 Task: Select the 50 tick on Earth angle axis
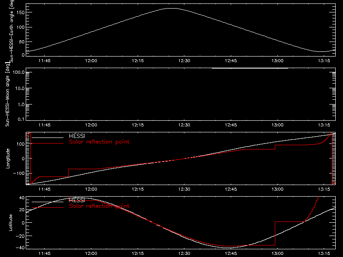pyautogui.click(x=22, y=42)
